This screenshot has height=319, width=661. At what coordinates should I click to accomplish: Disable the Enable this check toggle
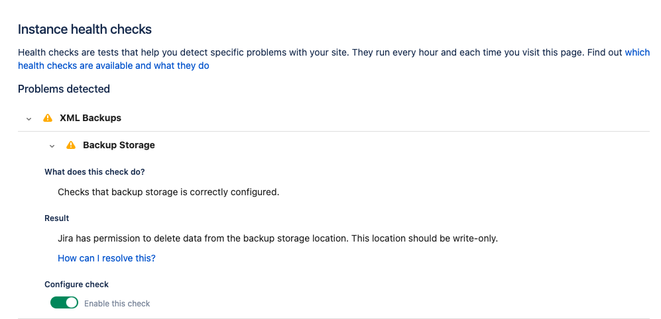click(64, 303)
